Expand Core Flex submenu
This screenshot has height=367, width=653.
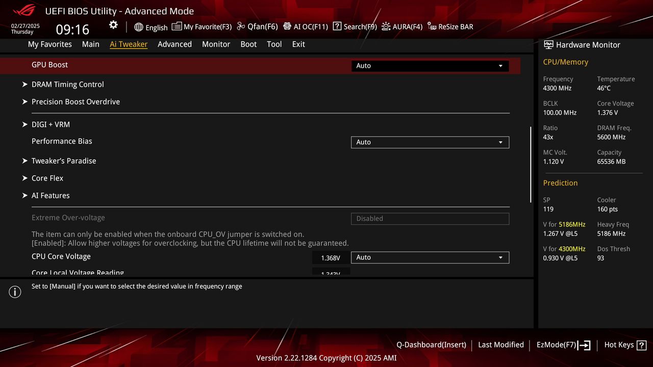(43, 178)
